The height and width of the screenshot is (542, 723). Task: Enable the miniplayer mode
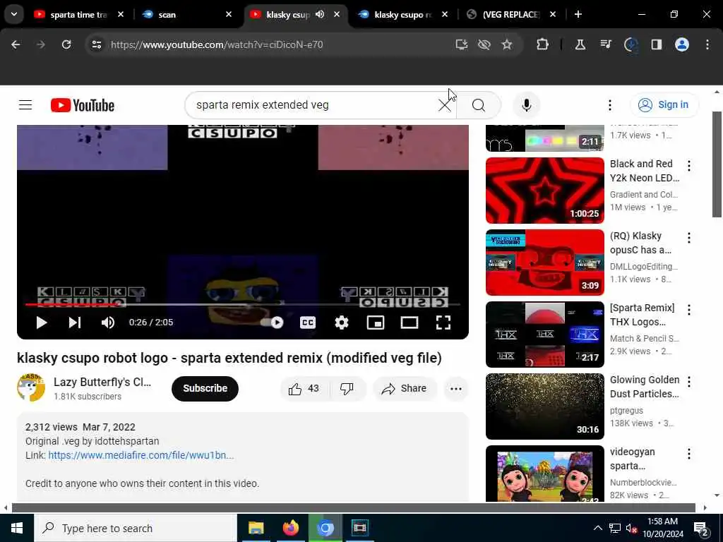coord(376,322)
